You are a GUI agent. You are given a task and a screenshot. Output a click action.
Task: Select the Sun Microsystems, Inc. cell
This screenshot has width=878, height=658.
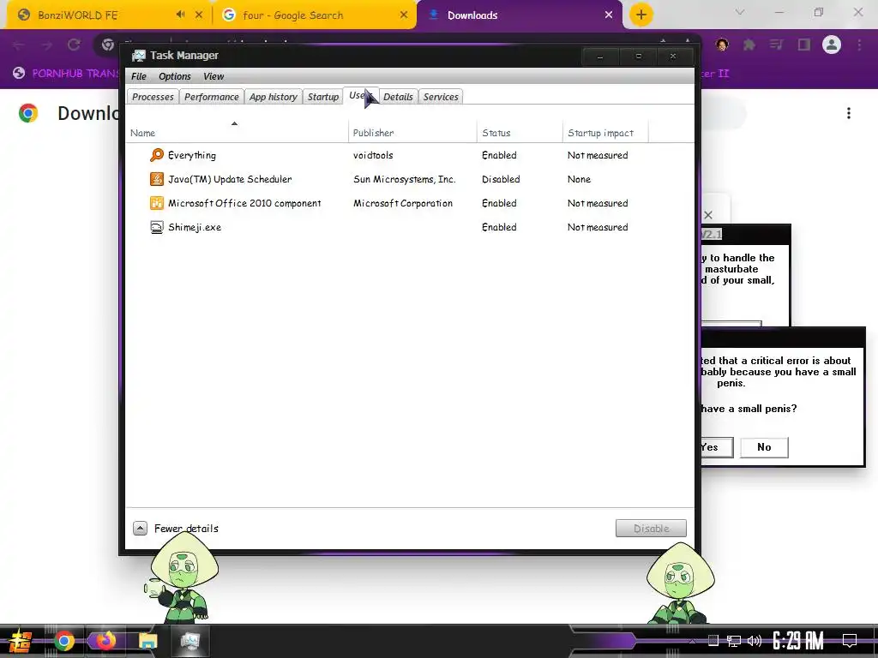405,179
